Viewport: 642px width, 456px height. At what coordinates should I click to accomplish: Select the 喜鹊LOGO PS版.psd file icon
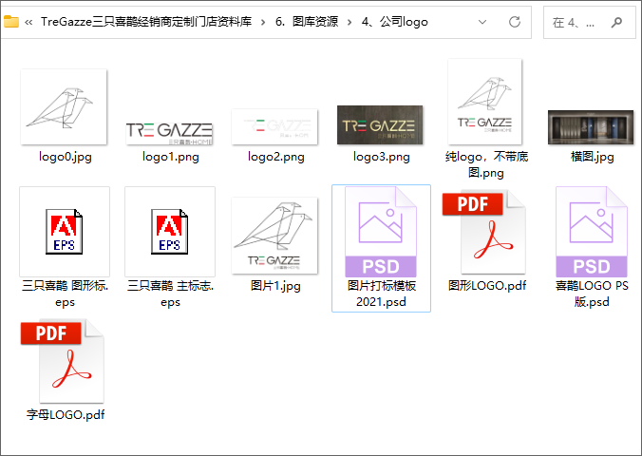click(x=592, y=232)
